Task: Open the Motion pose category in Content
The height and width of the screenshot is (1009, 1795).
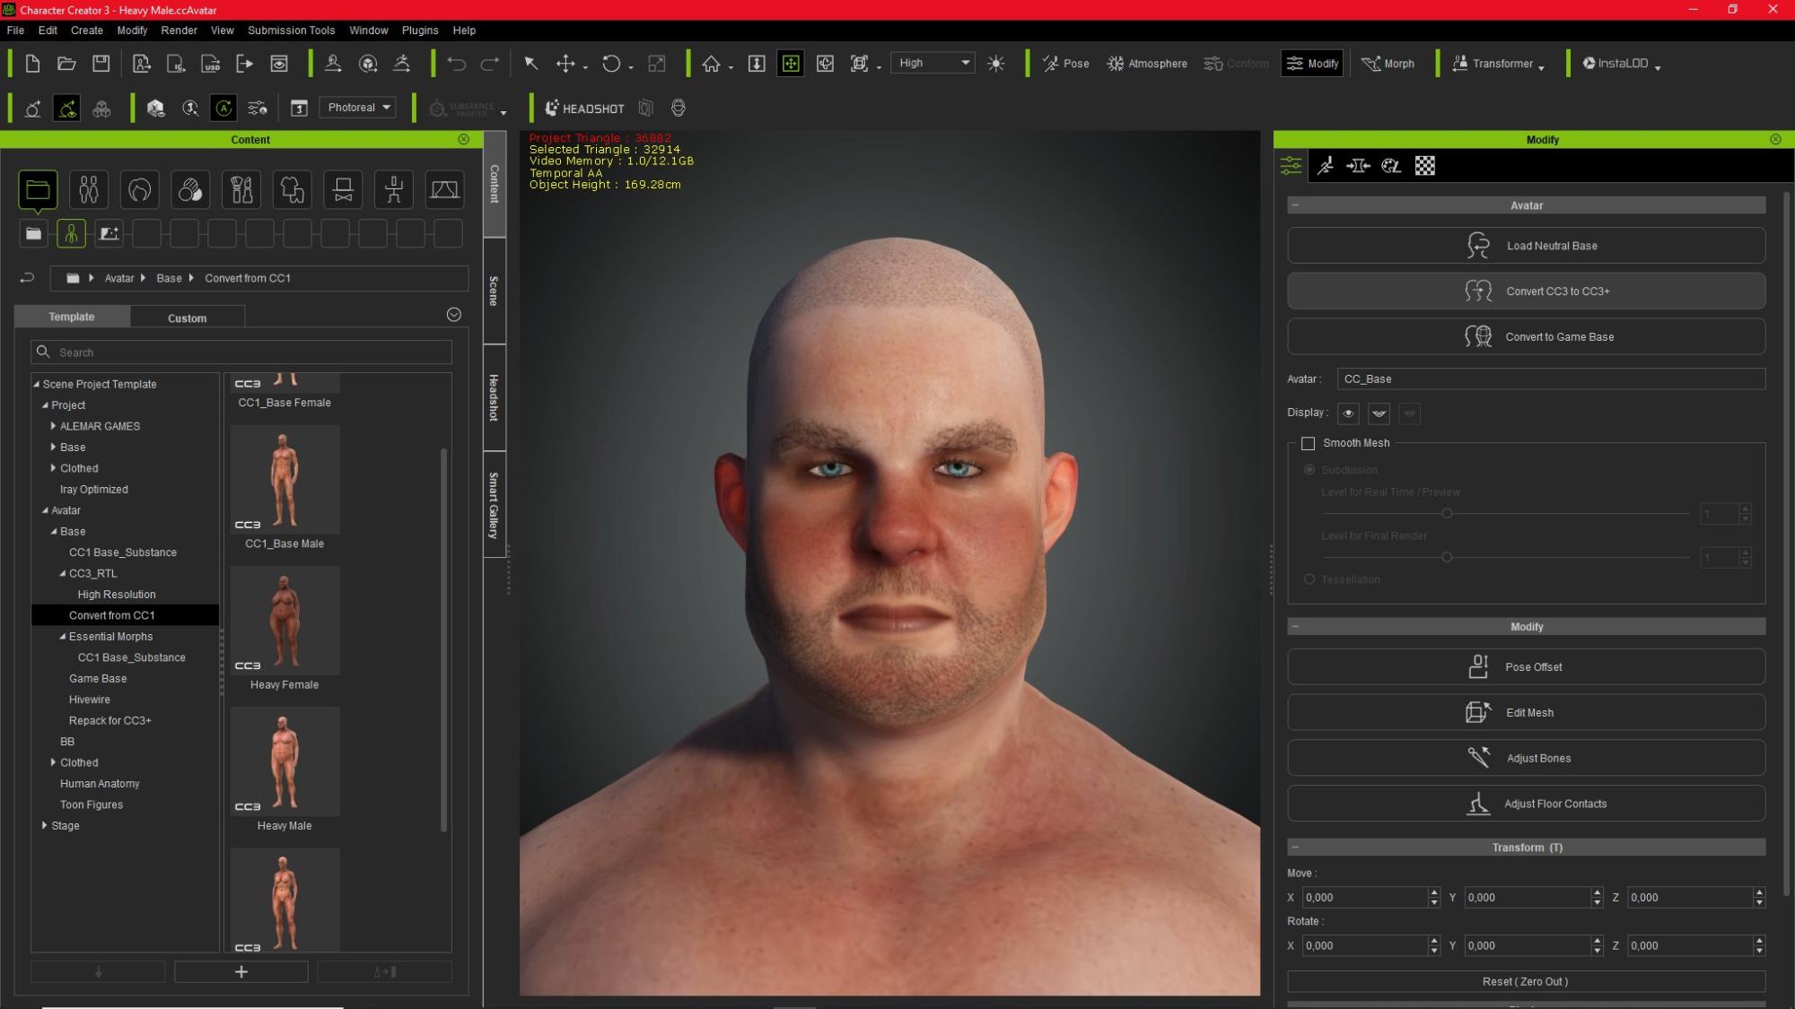Action: pyautogui.click(x=394, y=190)
